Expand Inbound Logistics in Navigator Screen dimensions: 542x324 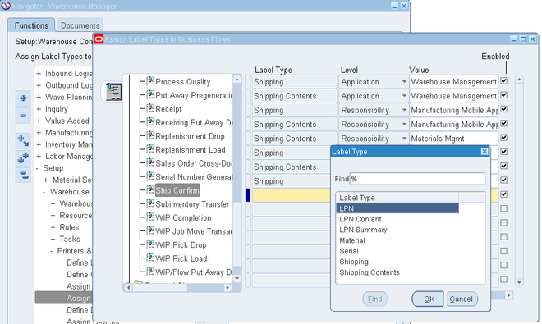(x=39, y=74)
